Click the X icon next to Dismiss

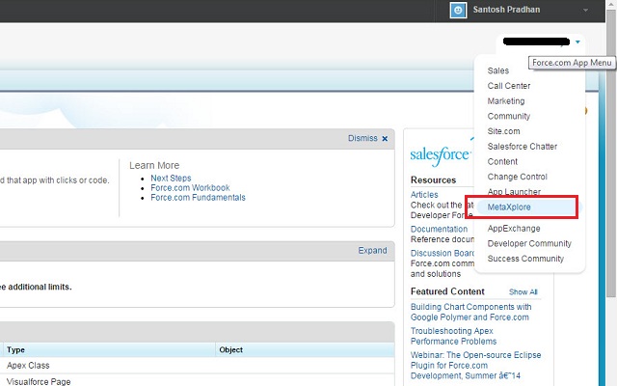(x=385, y=139)
